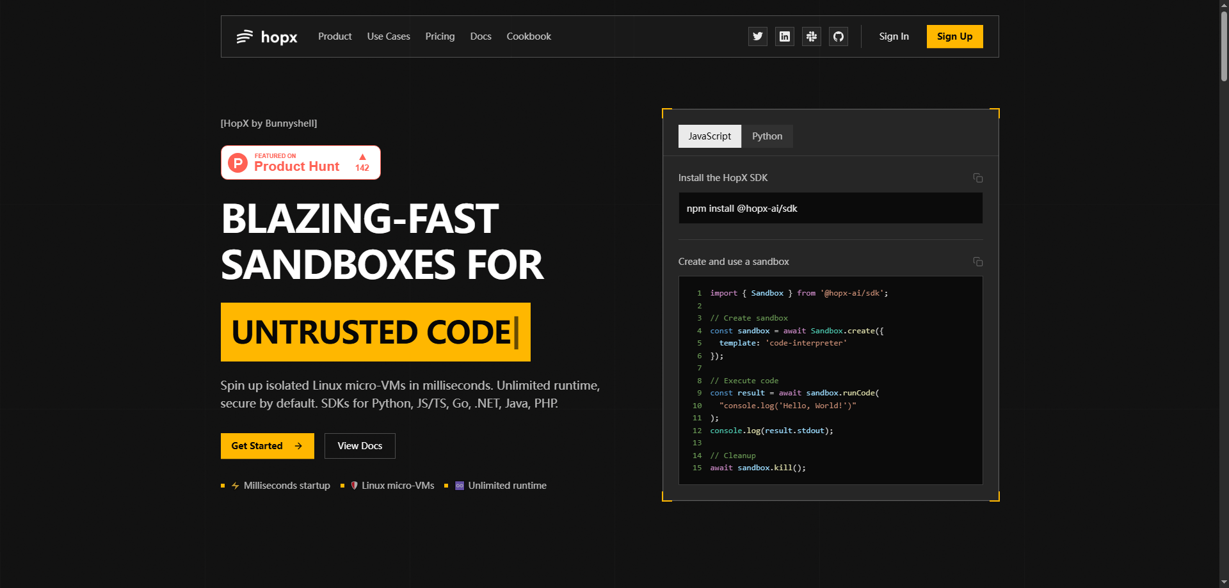The width and height of the screenshot is (1229, 588).
Task: Click the hopx logo
Action: point(266,37)
